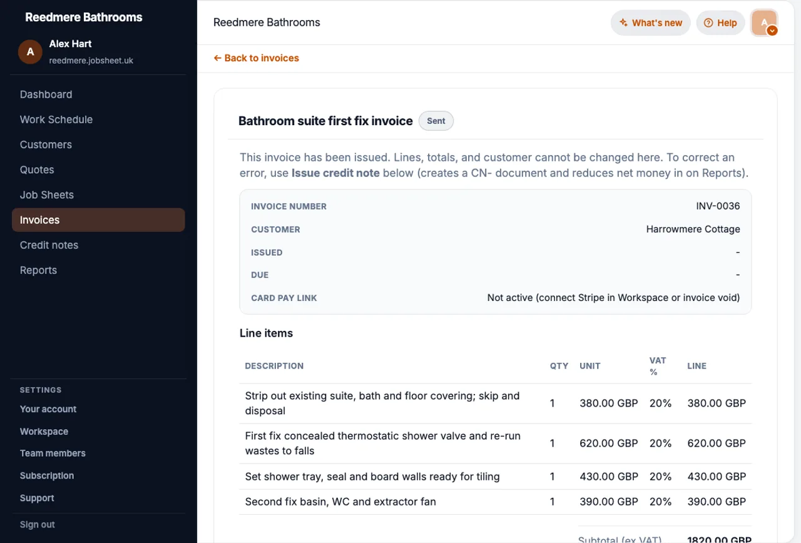The image size is (801, 543).
Task: Click the sparkle icon in What's new
Action: click(x=623, y=23)
